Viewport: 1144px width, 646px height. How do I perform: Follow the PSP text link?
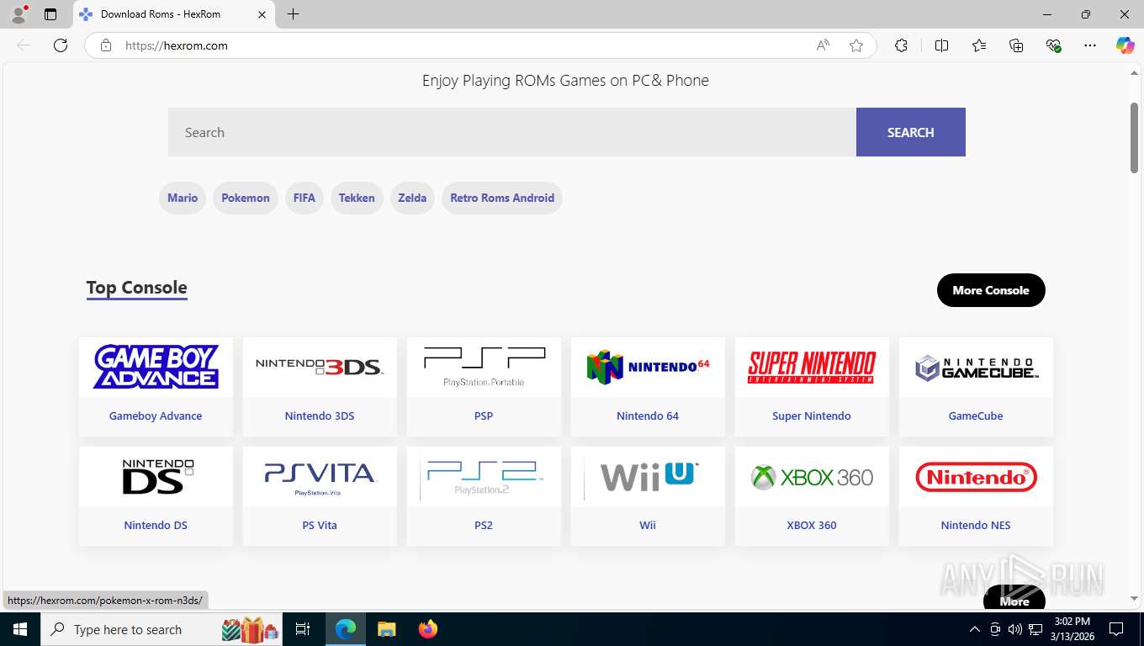coord(484,416)
